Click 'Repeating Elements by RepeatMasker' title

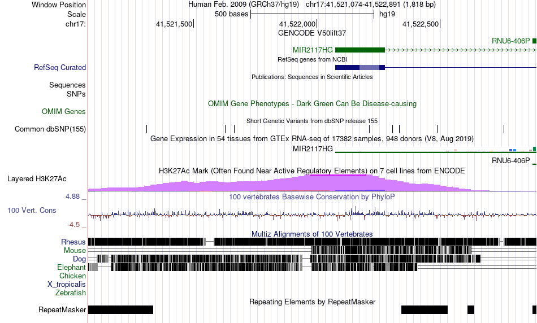click(312, 302)
